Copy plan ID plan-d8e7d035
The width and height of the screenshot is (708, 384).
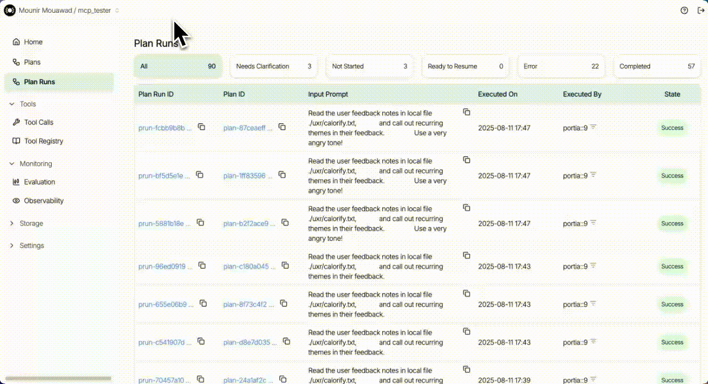[x=286, y=341]
